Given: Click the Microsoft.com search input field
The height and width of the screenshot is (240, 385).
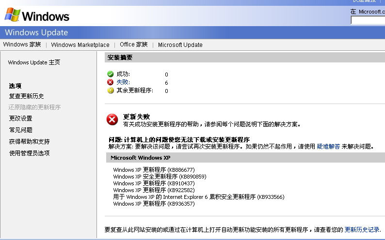Looking at the screenshot, I should tap(368, 20).
